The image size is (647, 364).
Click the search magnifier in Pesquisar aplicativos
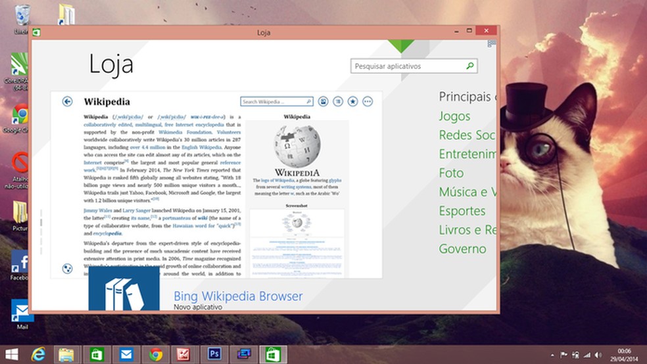coord(469,66)
